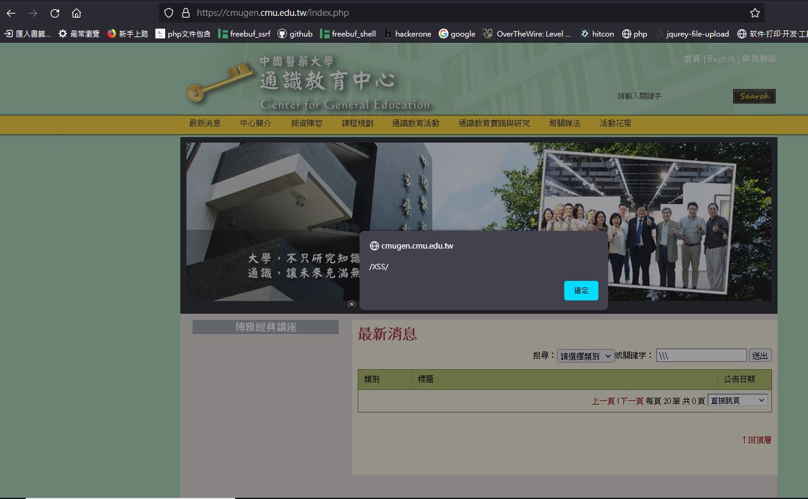
Task: Go to previous page via 上一頁
Action: coord(603,401)
